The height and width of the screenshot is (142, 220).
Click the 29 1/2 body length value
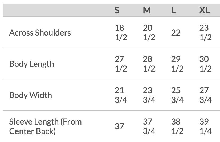(x=177, y=64)
